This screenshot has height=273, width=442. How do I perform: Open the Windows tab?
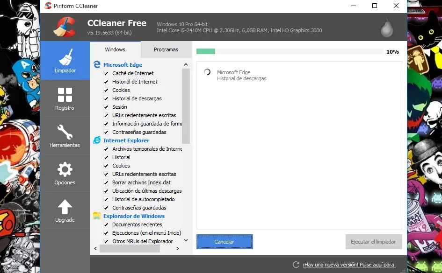point(115,49)
